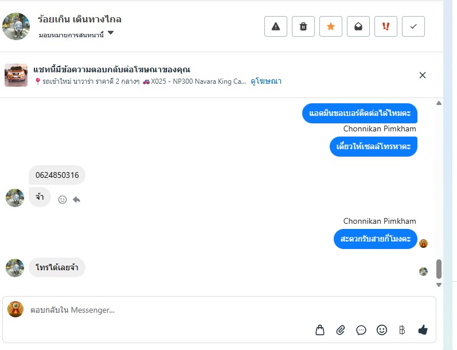Delete conversation using the trash icon
Screen dimensions: 457x350
click(x=303, y=26)
